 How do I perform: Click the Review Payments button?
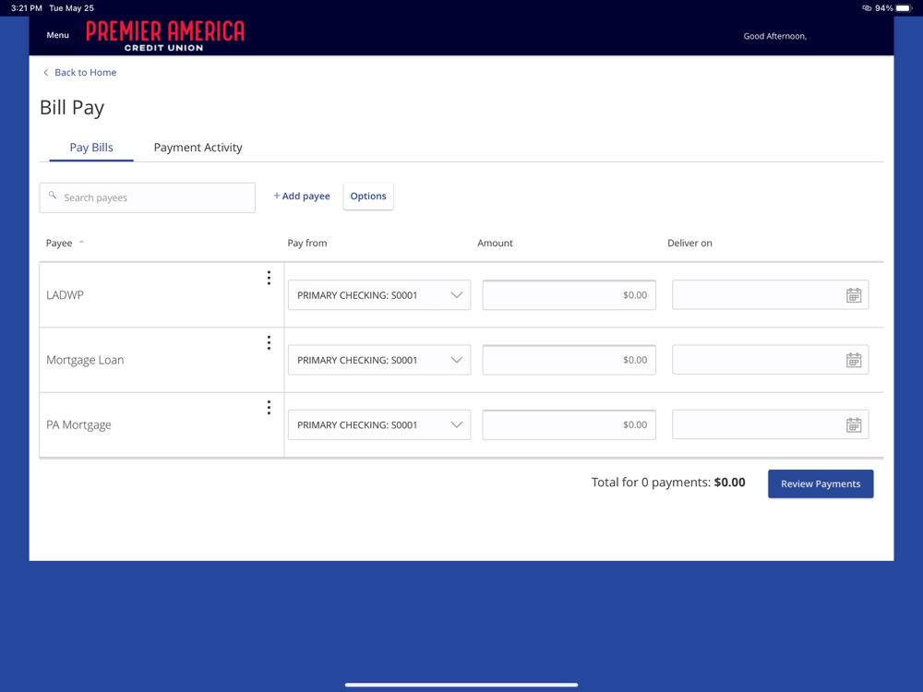(x=821, y=483)
